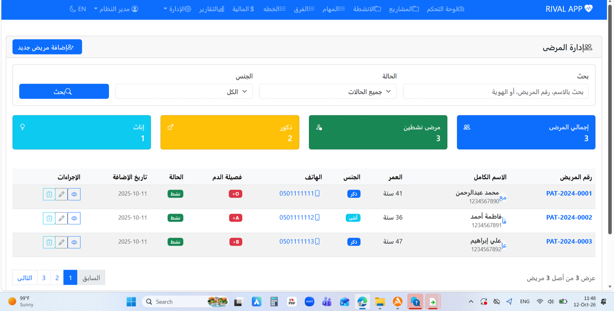Open the الحالة status filter dropdown

328,92
